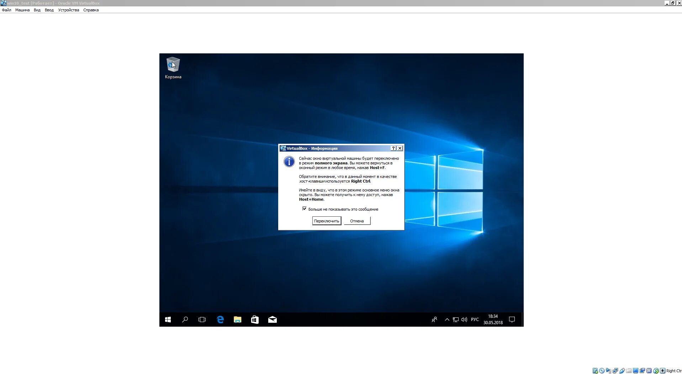The width and height of the screenshot is (682, 374).
Task: Click the Переключить button
Action: click(x=327, y=221)
